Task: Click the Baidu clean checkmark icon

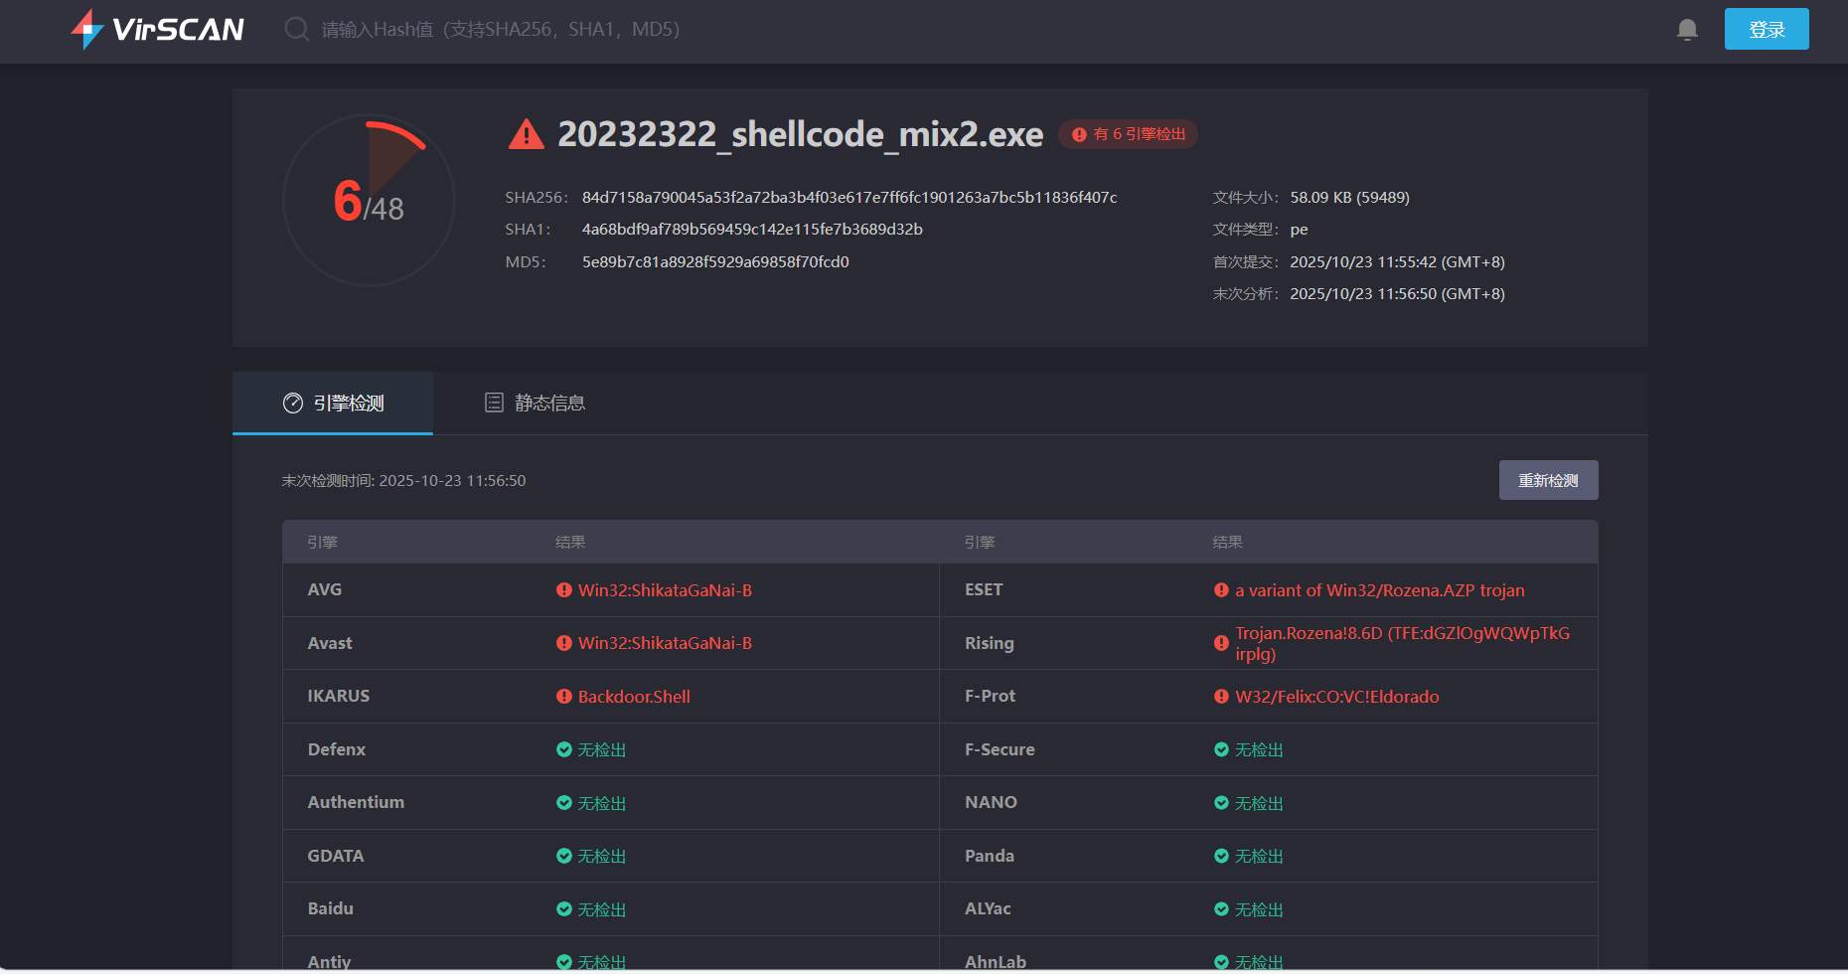Action: 564,909
